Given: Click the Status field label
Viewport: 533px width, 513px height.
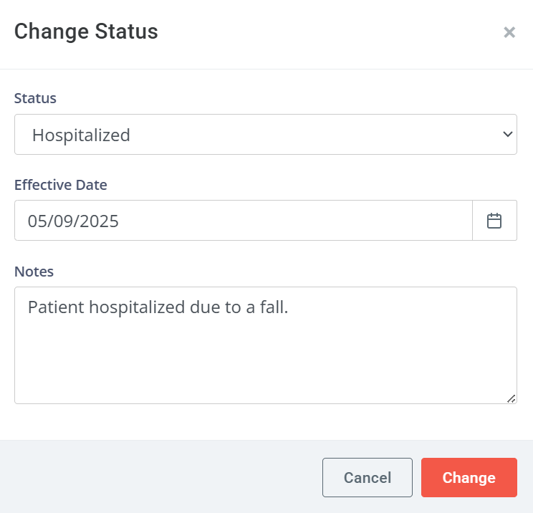Looking at the screenshot, I should coord(35,98).
